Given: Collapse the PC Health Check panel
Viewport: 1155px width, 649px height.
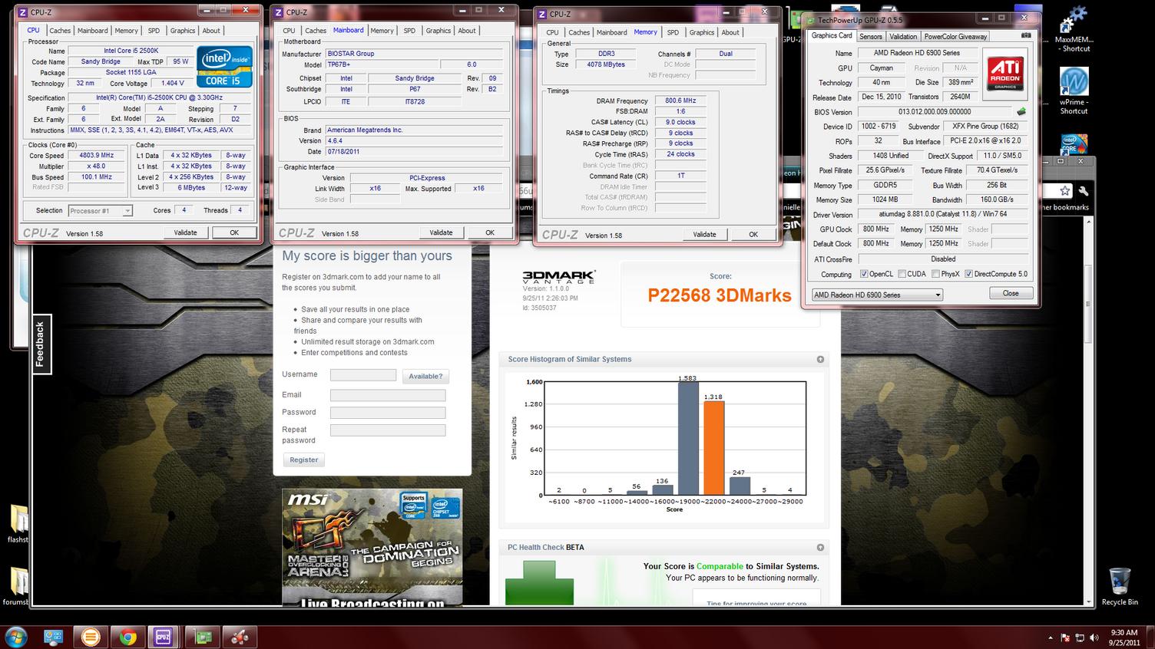Looking at the screenshot, I should coord(820,547).
